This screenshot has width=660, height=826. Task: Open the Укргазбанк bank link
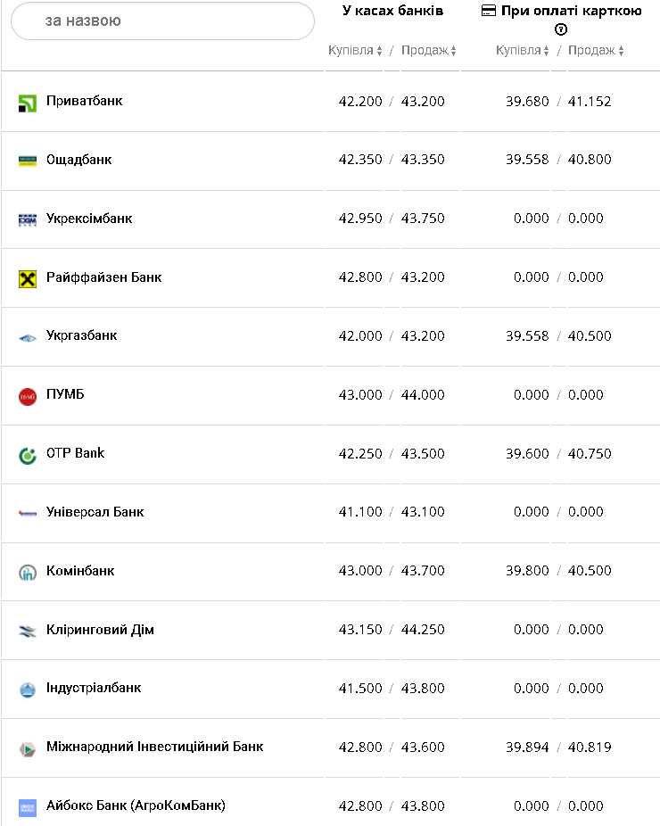82,336
